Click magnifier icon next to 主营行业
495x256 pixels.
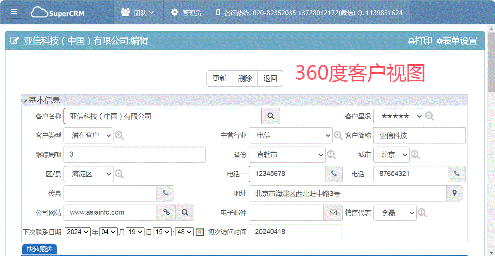(x=338, y=135)
